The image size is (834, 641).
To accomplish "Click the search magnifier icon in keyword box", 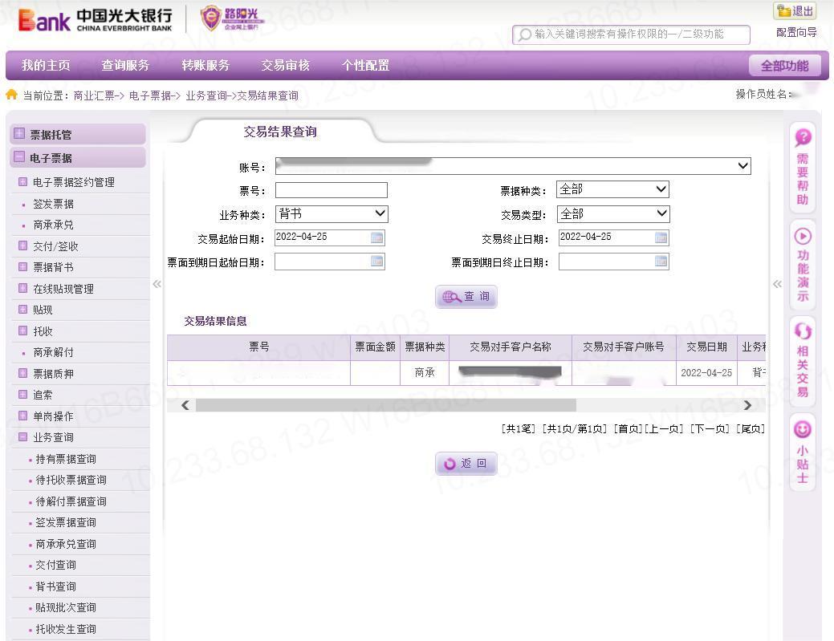I will pyautogui.click(x=525, y=34).
